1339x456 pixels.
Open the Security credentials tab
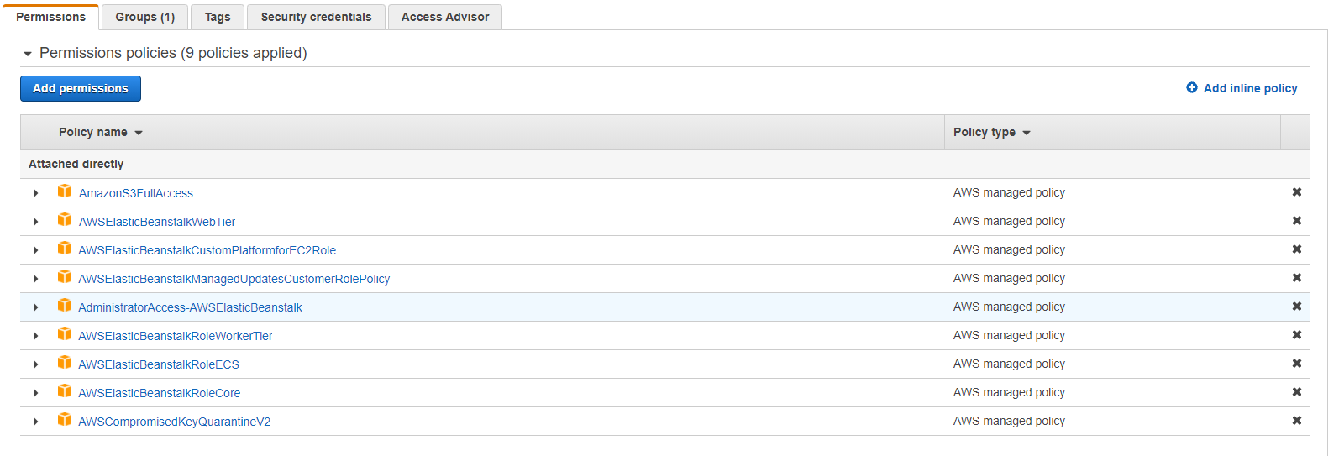point(316,17)
